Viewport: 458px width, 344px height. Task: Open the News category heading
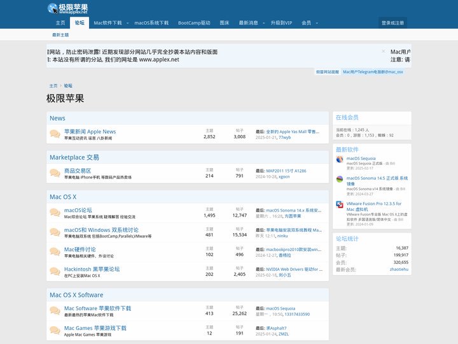pos(57,118)
